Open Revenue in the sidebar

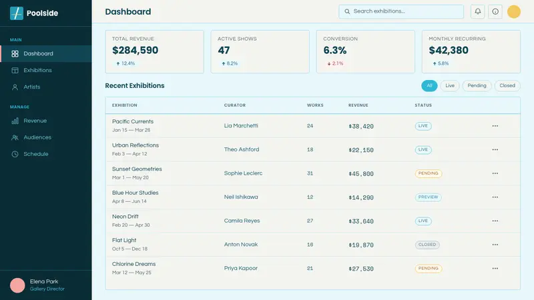pos(45,121)
